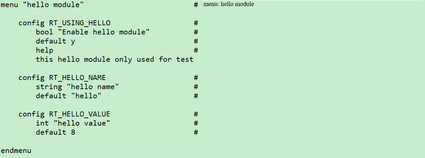Click the # after 'config RT_HELLO_NAME'
The width and height of the screenshot is (425, 158).
(x=196, y=78)
